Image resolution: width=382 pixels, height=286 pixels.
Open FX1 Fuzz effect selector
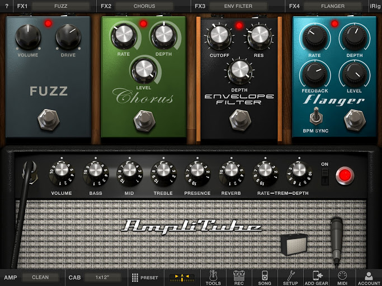point(60,6)
